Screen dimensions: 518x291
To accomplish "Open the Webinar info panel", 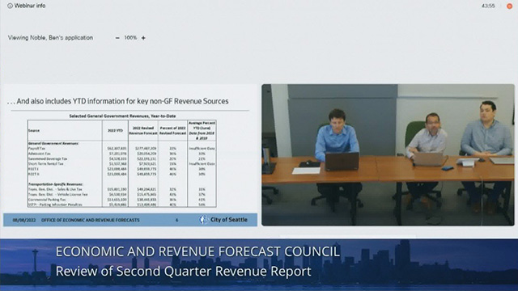I will pyautogui.click(x=27, y=6).
